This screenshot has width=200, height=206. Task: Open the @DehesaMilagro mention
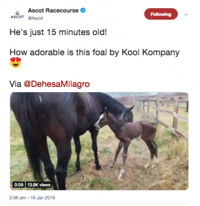(57, 84)
